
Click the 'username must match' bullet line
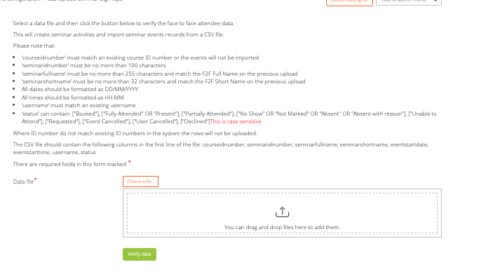pos(79,105)
